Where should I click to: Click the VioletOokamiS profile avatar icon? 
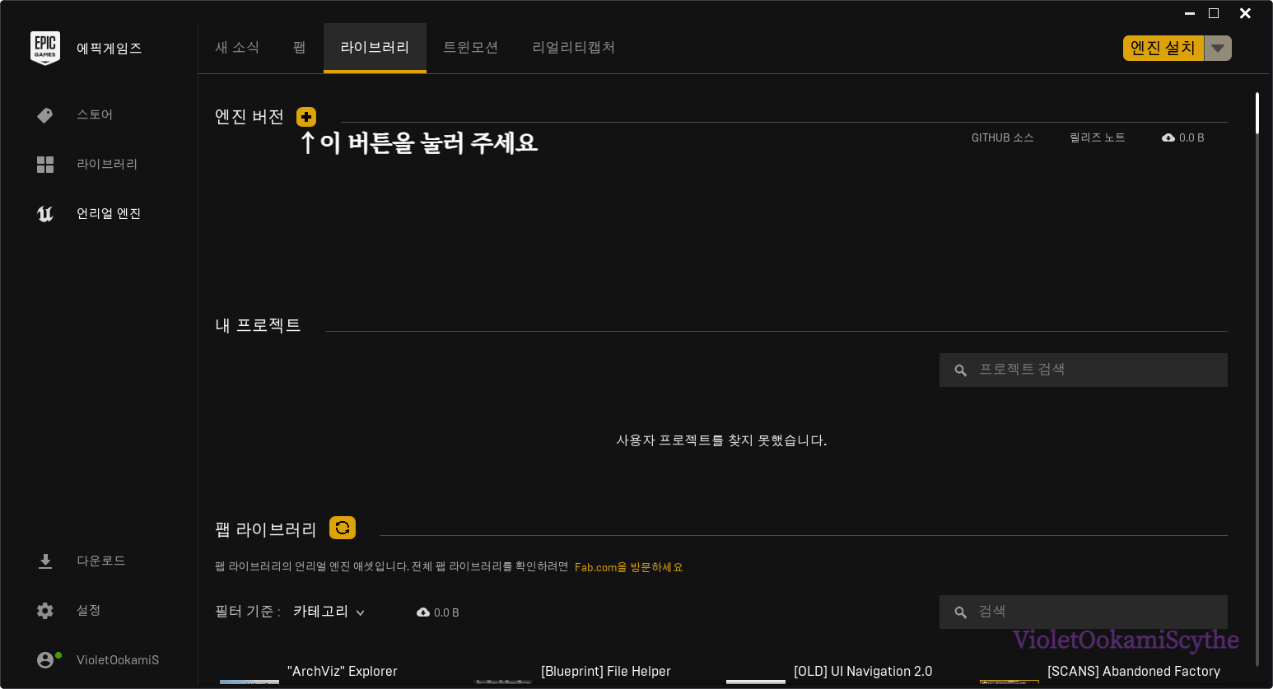47,659
